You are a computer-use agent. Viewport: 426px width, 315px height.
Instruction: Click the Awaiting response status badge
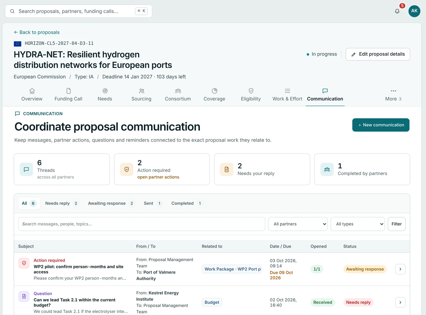tap(365, 269)
